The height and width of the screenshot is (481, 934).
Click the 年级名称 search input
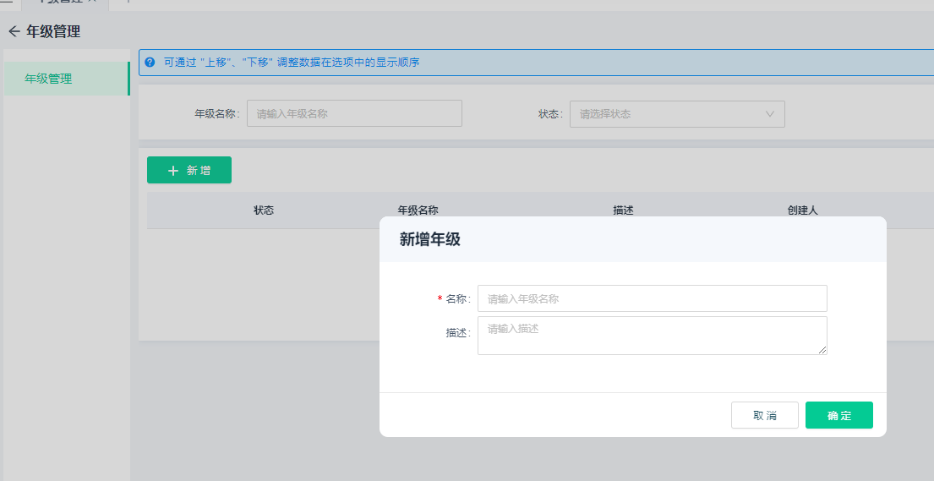[x=354, y=114]
